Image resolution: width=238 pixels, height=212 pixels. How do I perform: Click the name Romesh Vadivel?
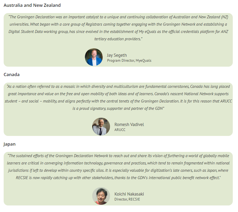click(129, 124)
